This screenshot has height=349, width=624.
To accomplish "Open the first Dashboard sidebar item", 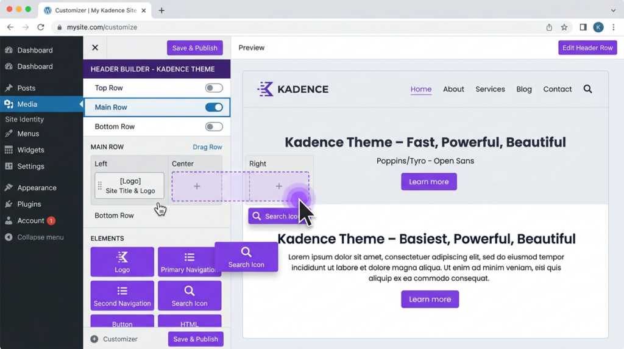I will point(35,50).
